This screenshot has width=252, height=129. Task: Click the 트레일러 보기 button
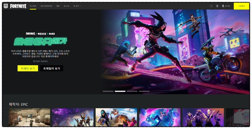point(52,68)
